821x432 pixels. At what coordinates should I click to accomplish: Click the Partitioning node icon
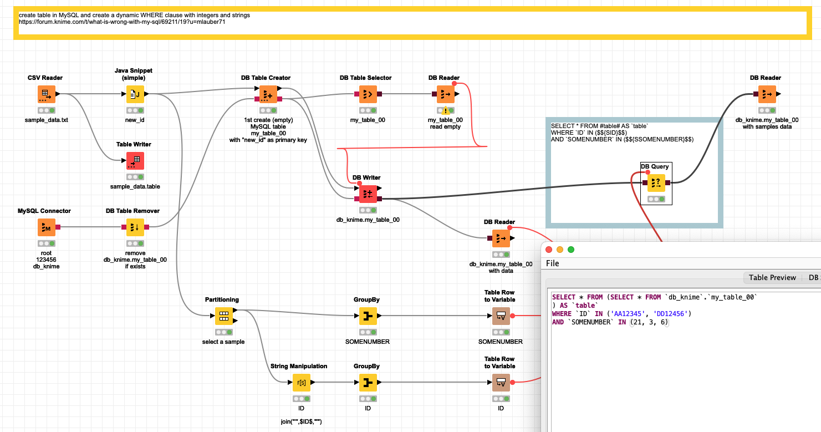223,316
